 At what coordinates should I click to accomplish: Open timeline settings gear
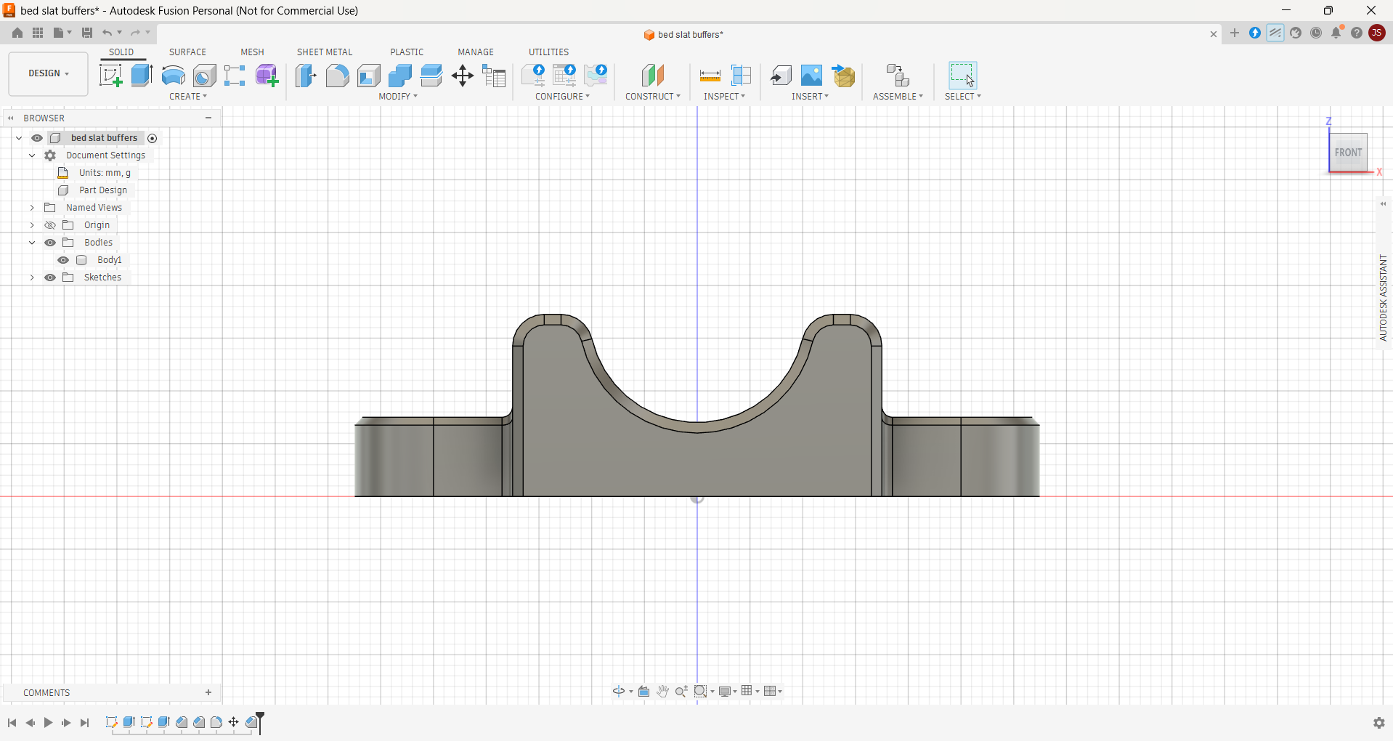point(1378,723)
